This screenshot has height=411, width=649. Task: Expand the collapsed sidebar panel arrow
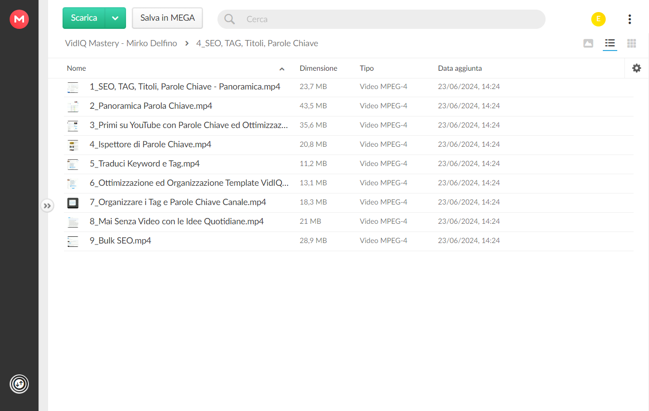pyautogui.click(x=47, y=206)
